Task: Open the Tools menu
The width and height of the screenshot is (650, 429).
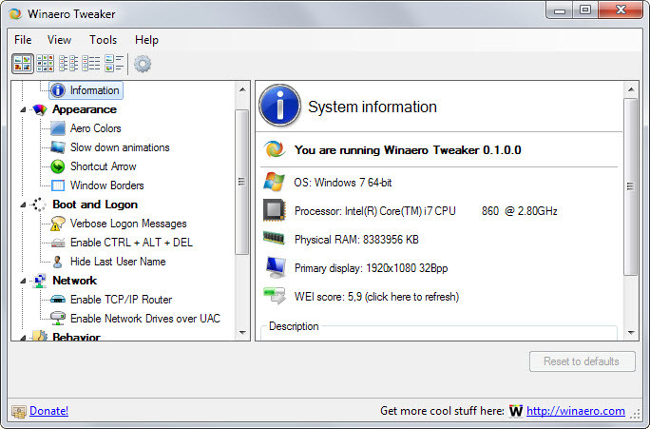Action: coord(104,40)
